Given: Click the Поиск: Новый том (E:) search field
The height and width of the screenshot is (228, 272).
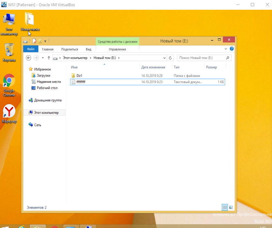Looking at the screenshot, I should click(201, 58).
